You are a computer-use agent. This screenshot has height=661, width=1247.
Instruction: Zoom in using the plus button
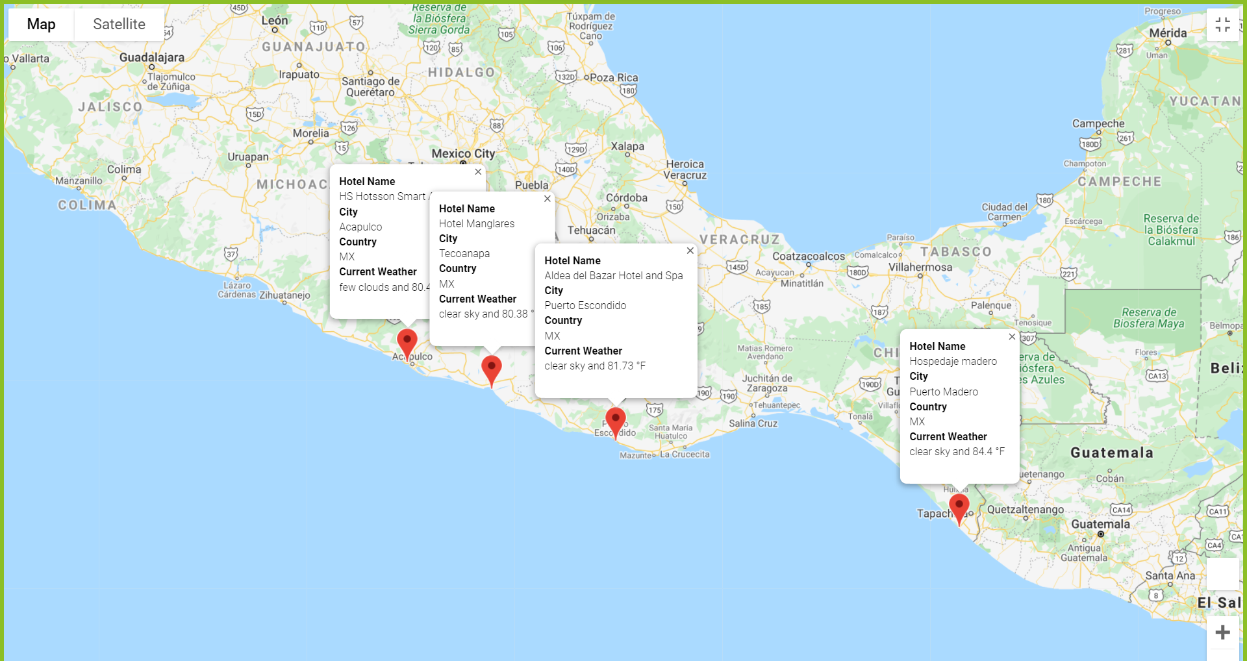coord(1224,632)
